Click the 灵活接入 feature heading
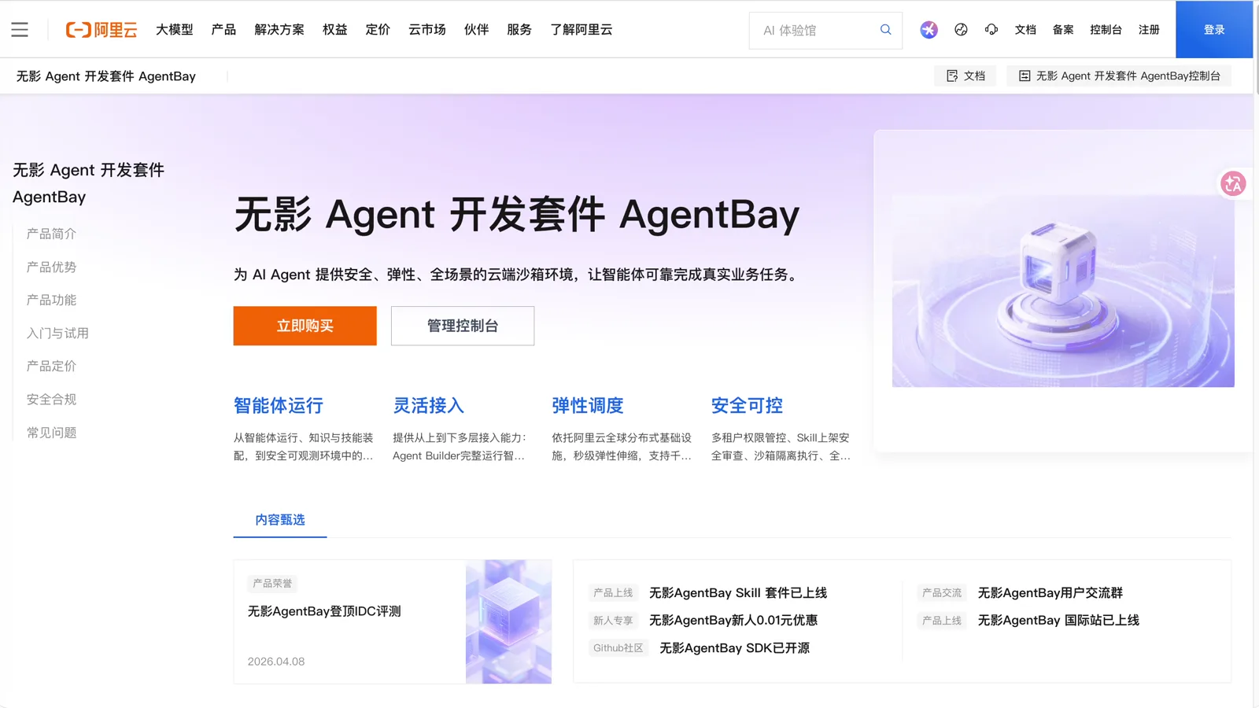 pyautogui.click(x=429, y=406)
